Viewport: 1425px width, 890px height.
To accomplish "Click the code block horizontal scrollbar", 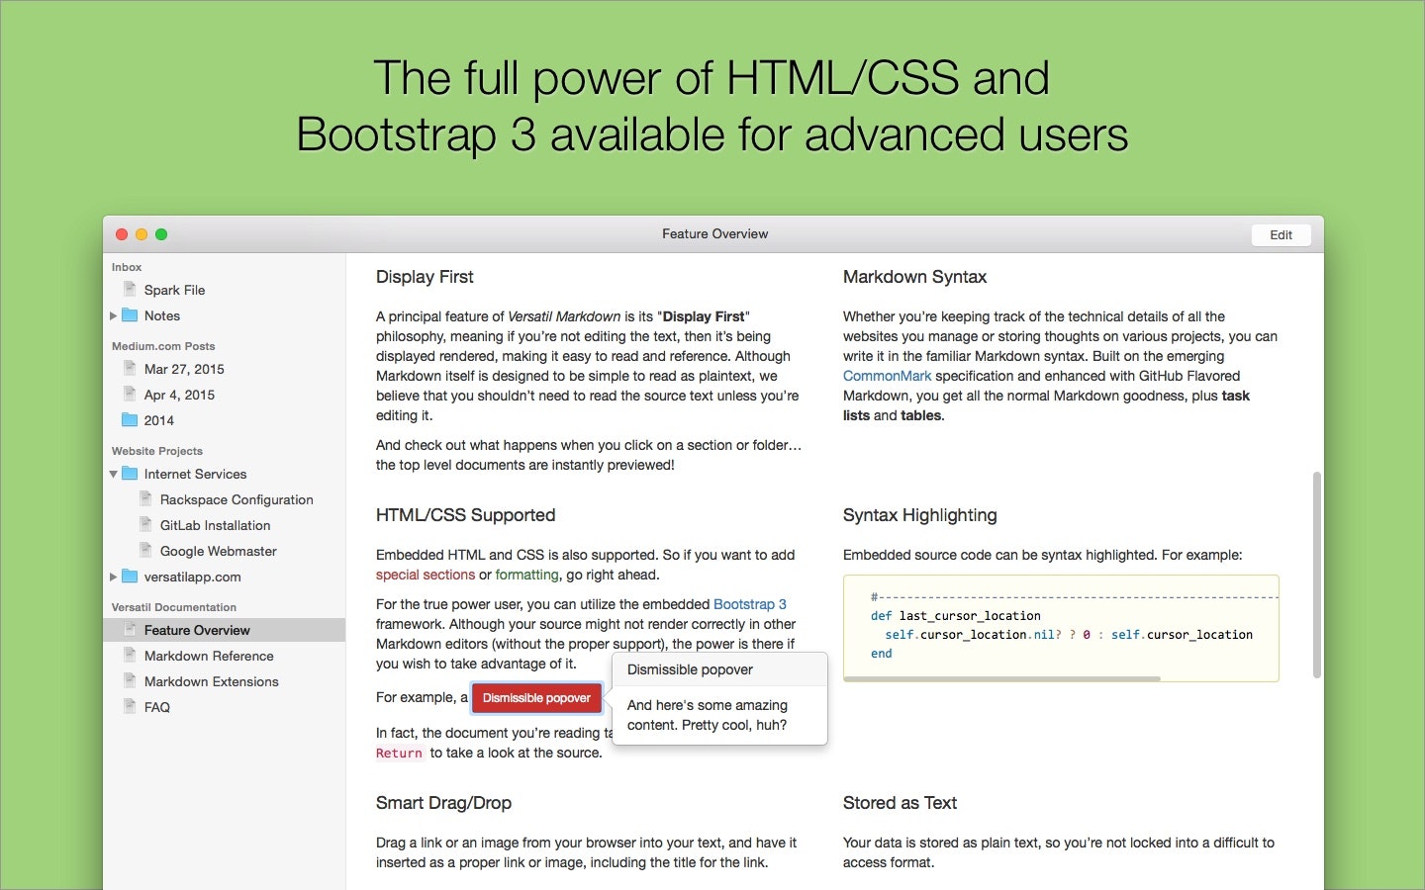I will (x=1001, y=678).
